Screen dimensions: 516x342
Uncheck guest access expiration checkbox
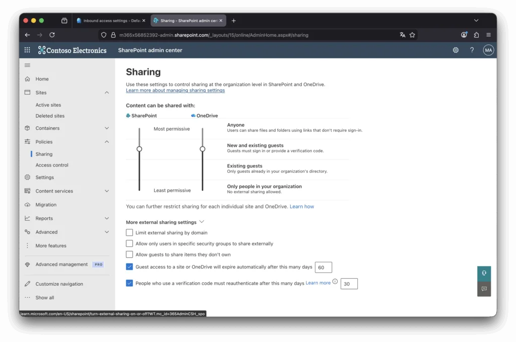(130, 267)
